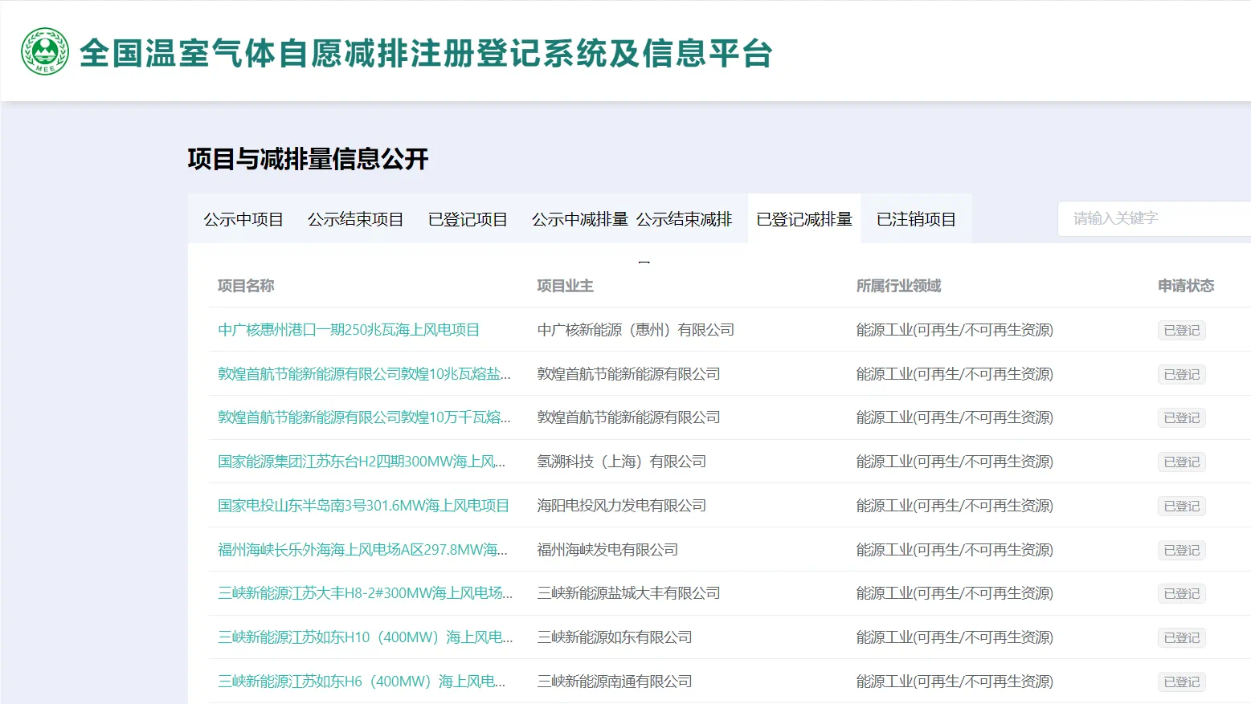The width and height of the screenshot is (1251, 704).
Task: Open 敦煌10万千瓦熔 project link
Action: [364, 417]
